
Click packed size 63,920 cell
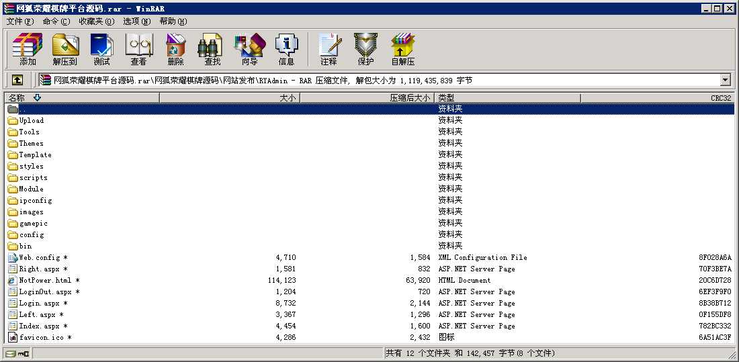coord(417,281)
